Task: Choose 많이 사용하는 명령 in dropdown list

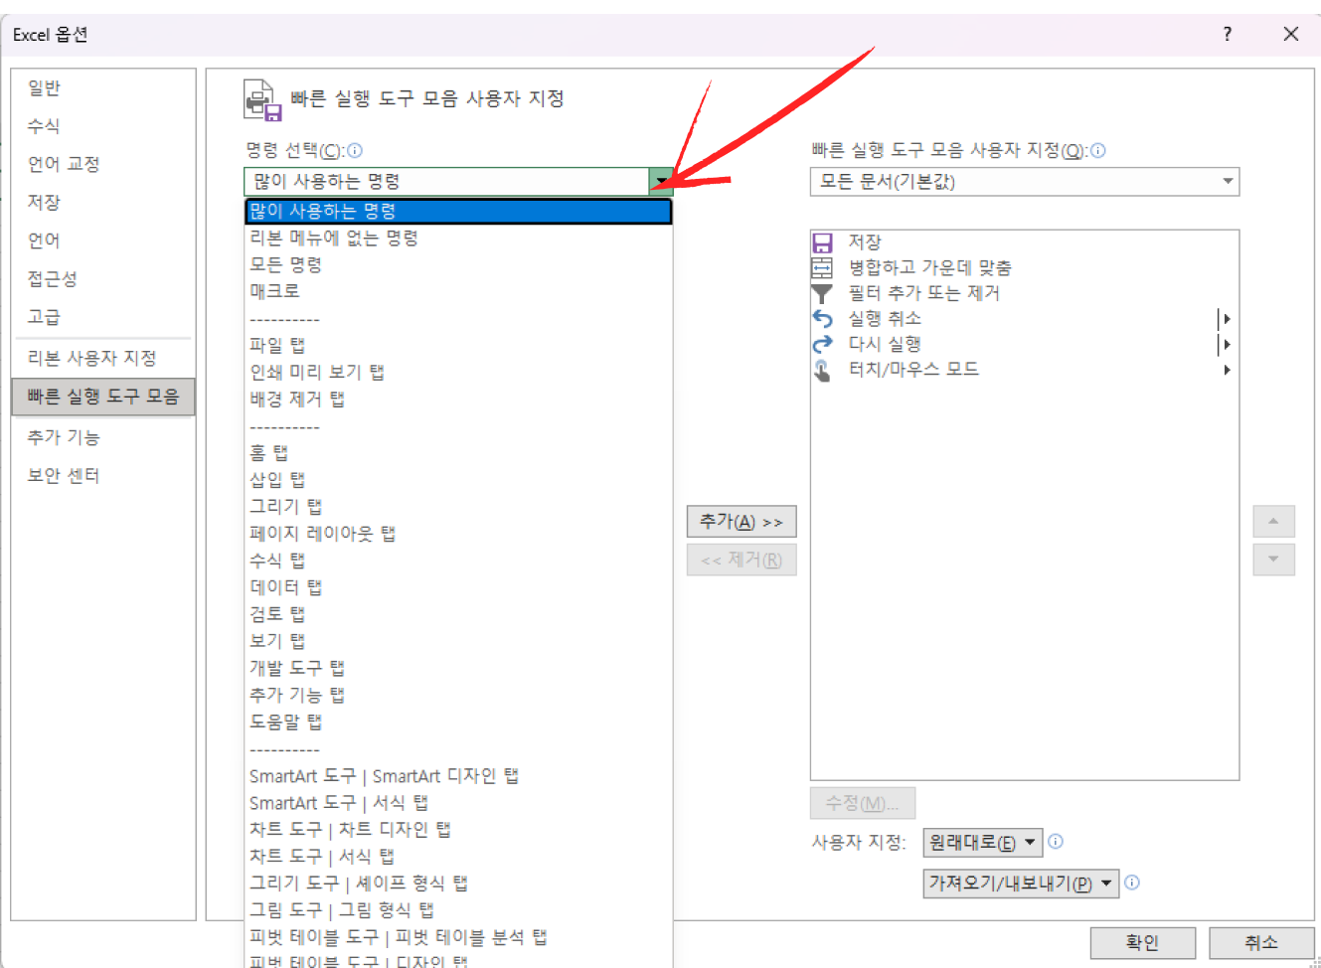Action: [x=459, y=211]
